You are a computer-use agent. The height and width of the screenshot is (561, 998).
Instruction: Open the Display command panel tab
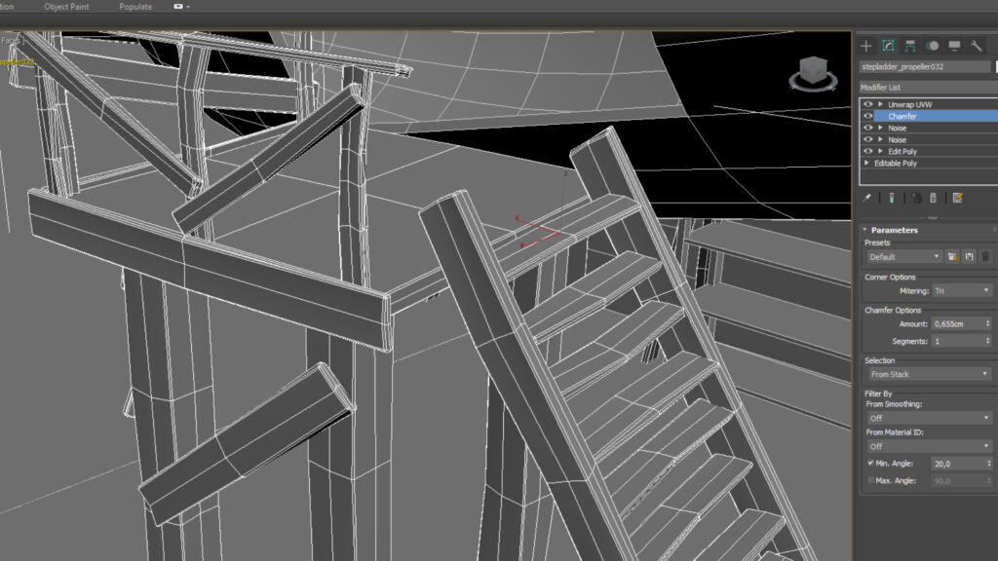954,46
